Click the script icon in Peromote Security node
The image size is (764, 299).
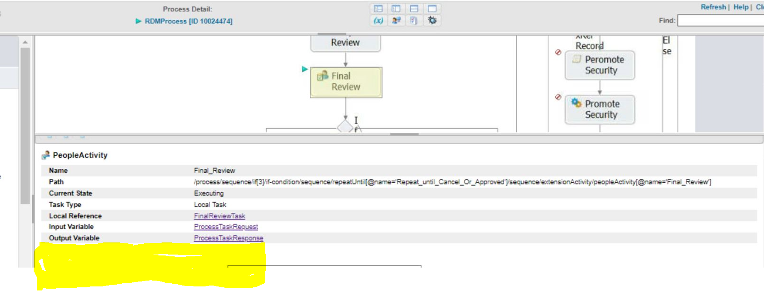577,59
